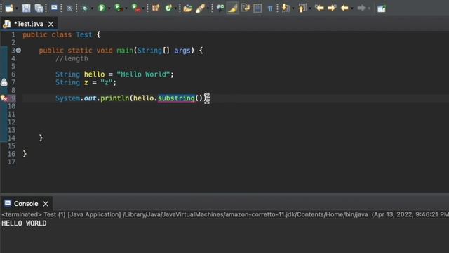Click line number 12 in the gutter
The image size is (449, 253).
pyautogui.click(x=11, y=122)
